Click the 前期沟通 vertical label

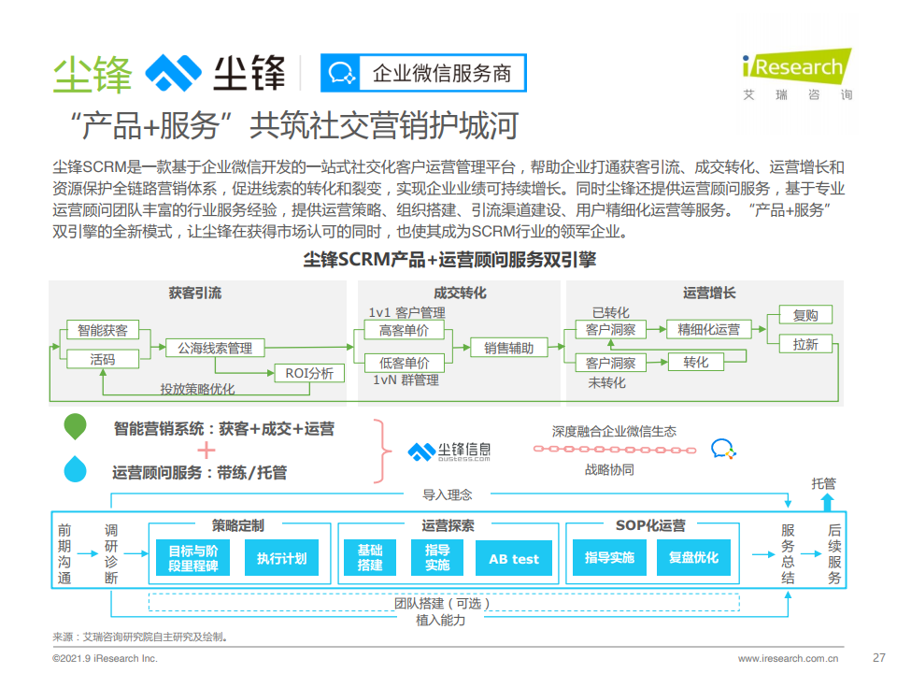pyautogui.click(x=64, y=554)
